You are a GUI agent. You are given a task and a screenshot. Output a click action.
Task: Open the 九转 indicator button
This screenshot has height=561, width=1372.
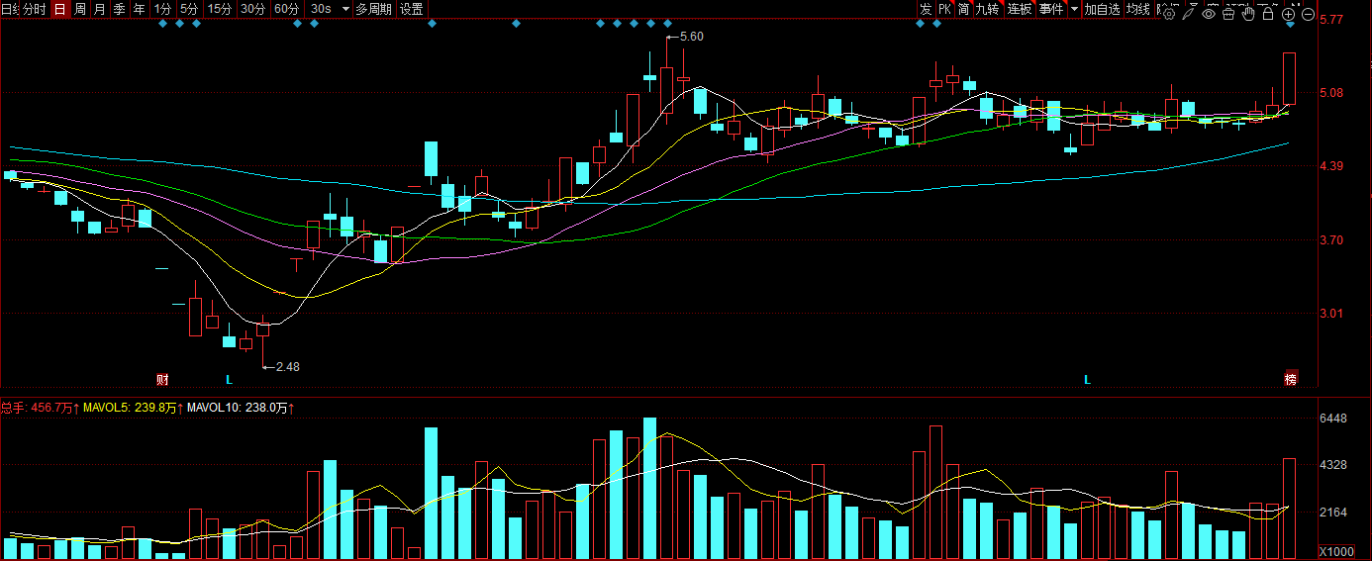coord(987,9)
